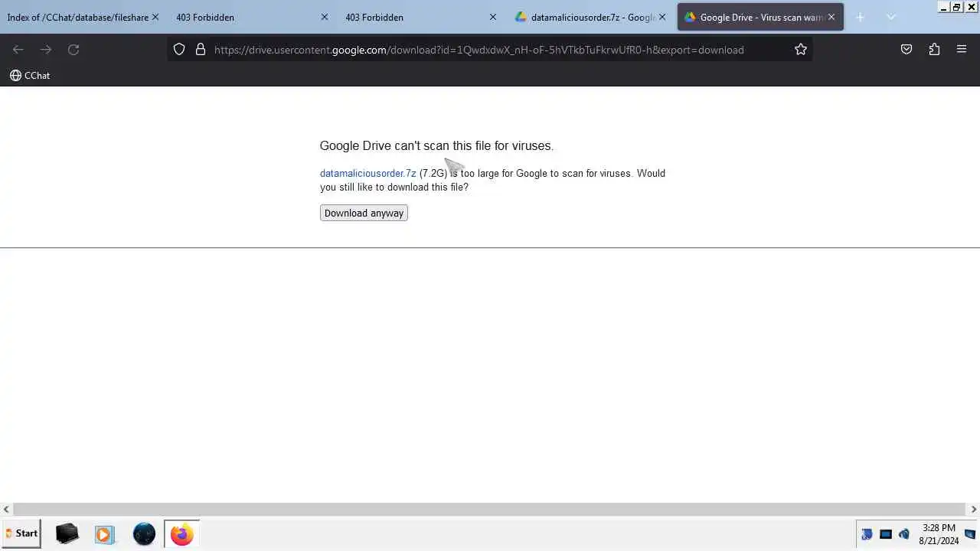Click the horizontal scrollbar track
Image resolution: width=980 pixels, height=551 pixels.
(x=489, y=509)
